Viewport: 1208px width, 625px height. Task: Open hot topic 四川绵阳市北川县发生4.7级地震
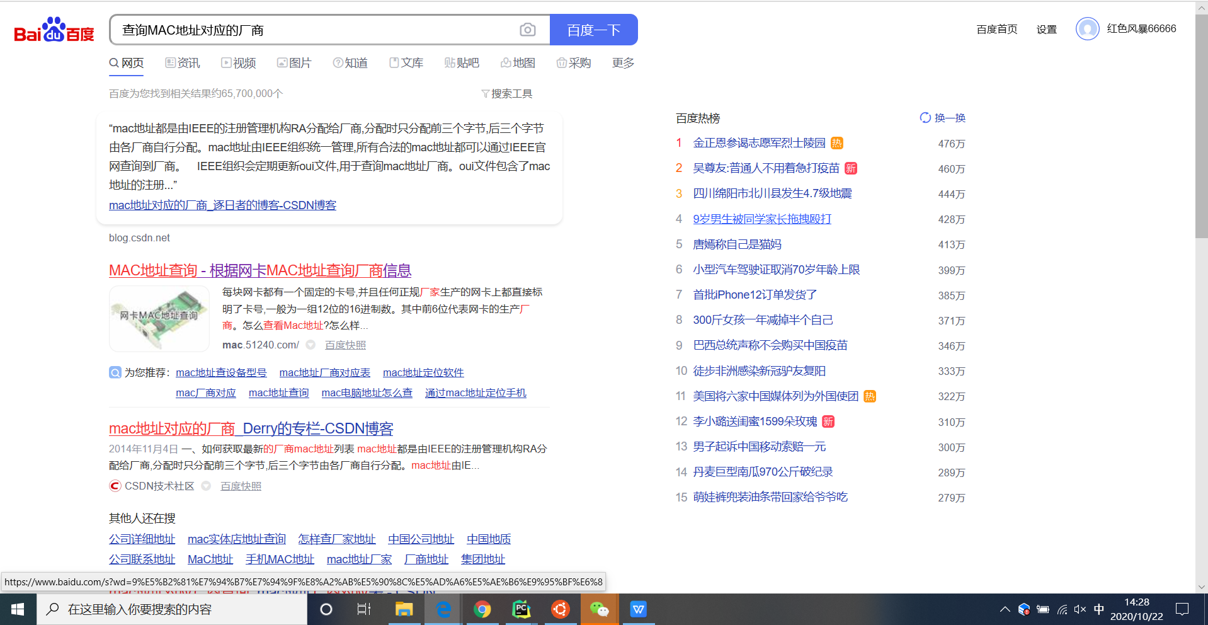[772, 193]
